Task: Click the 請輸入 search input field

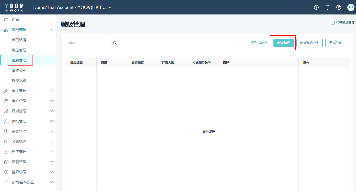Action: click(88, 43)
